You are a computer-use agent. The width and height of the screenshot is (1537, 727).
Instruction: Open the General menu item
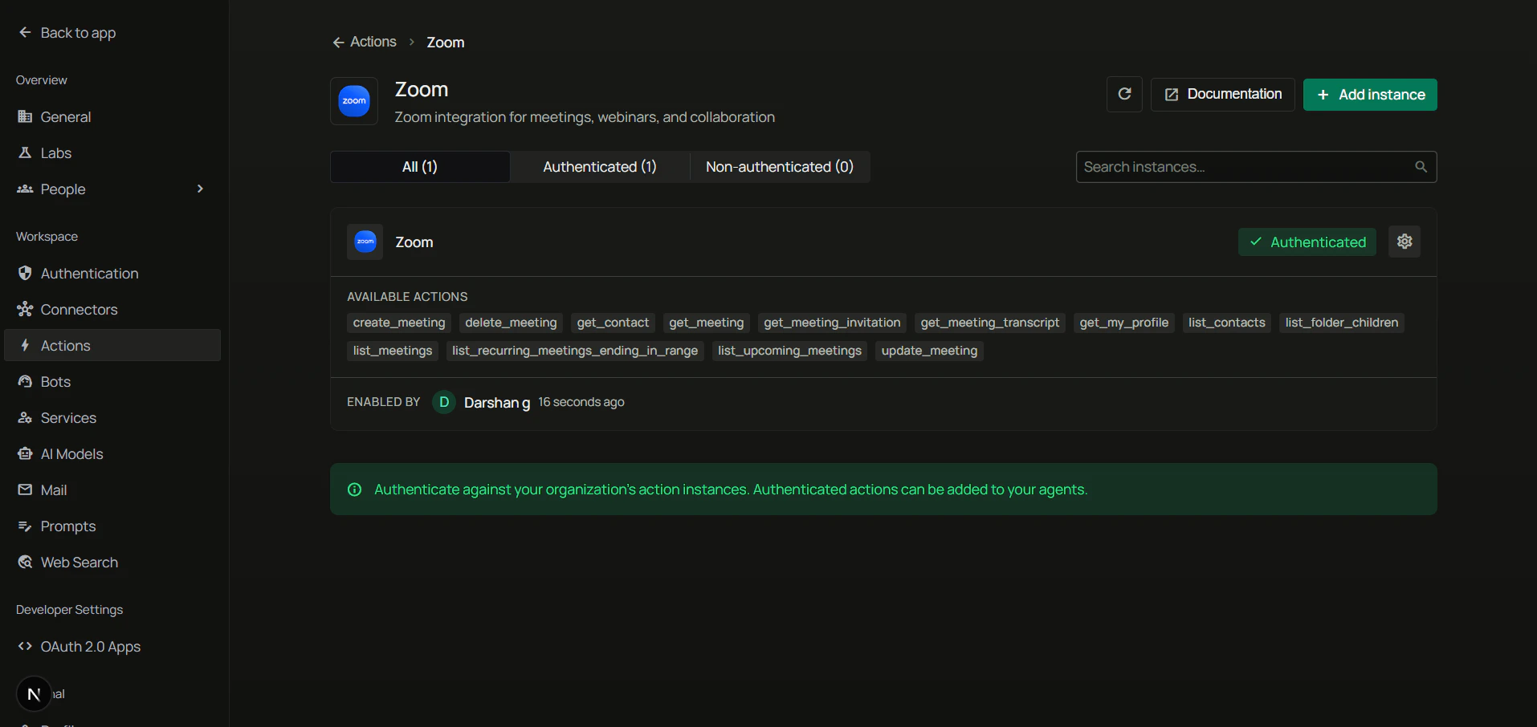point(112,116)
